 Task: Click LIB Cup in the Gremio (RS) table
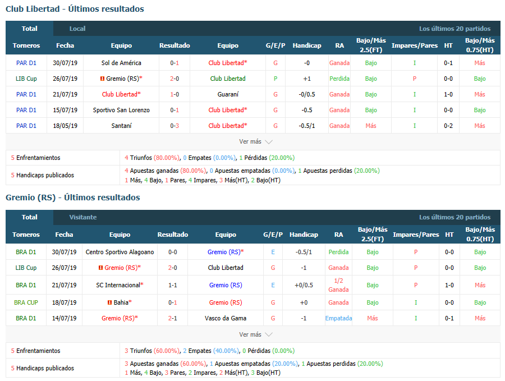pyautogui.click(x=26, y=268)
